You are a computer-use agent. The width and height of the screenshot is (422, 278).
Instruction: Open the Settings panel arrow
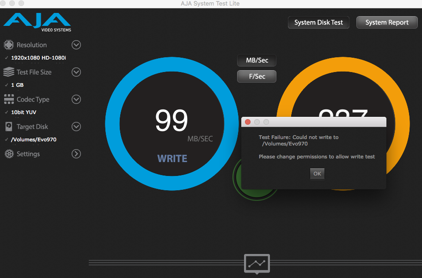(76, 154)
